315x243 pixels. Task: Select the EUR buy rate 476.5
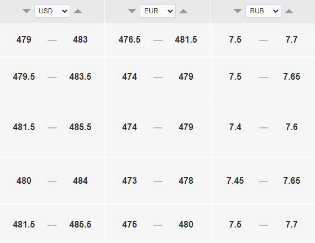(129, 40)
